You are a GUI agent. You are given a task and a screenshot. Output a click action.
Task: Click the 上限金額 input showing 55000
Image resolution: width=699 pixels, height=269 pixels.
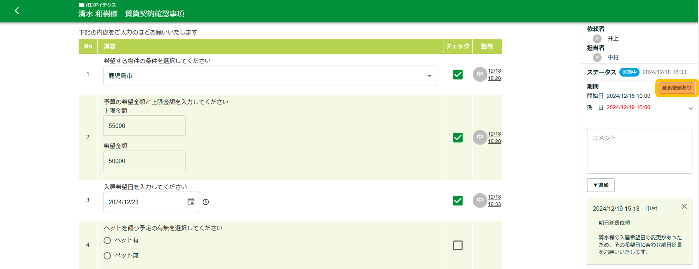[144, 126]
